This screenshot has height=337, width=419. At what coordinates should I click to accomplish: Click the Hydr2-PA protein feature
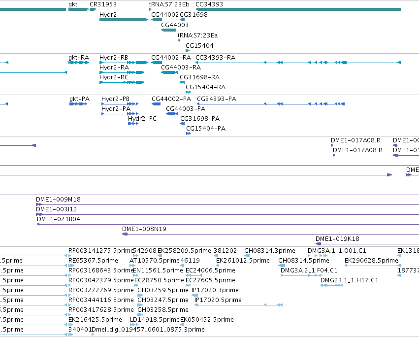[x=120, y=114]
